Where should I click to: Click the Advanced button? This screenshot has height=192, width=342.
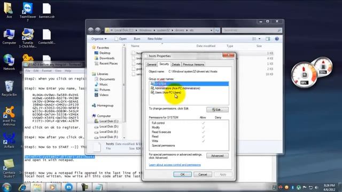[x=217, y=156]
